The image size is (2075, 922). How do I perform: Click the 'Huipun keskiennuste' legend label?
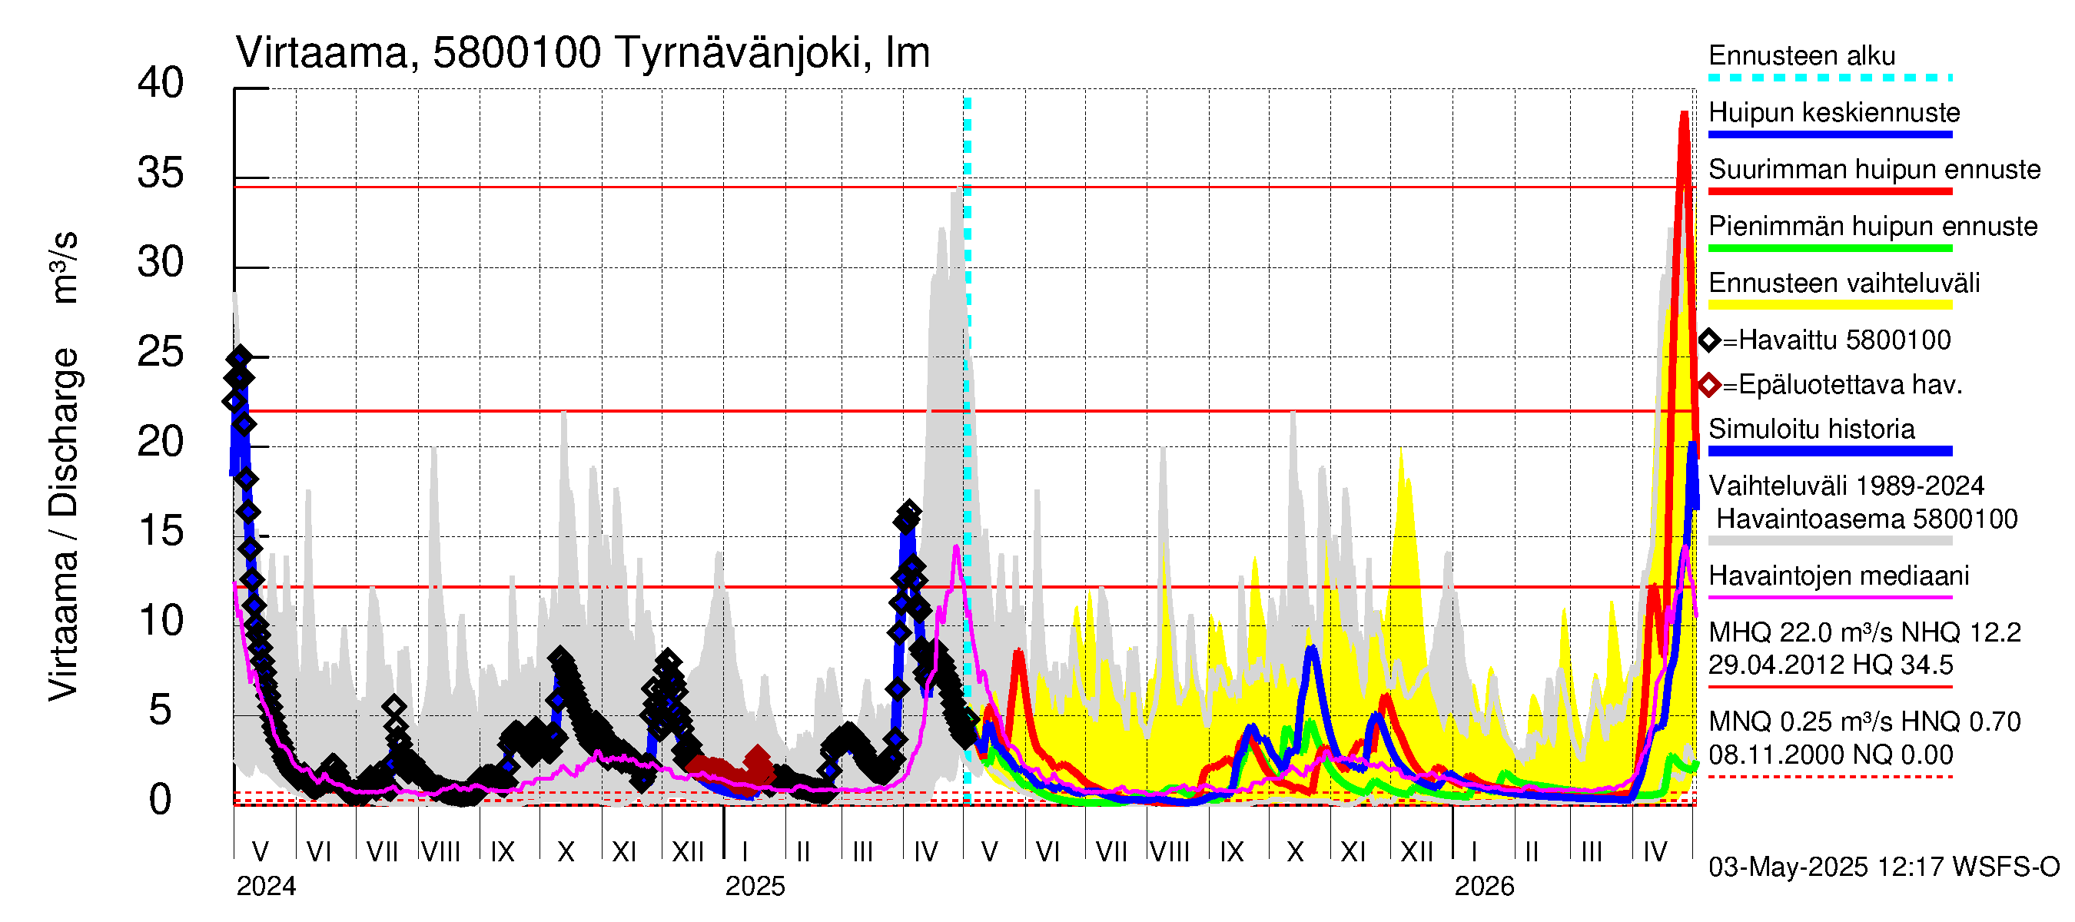(1834, 112)
